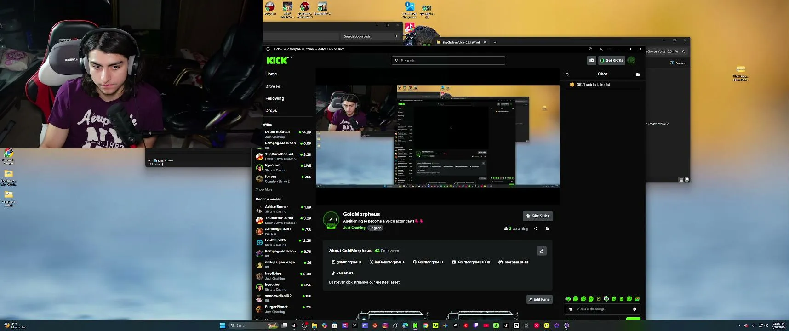Open the Facebook link GoldMorpheus
The image size is (789, 331).
428,262
